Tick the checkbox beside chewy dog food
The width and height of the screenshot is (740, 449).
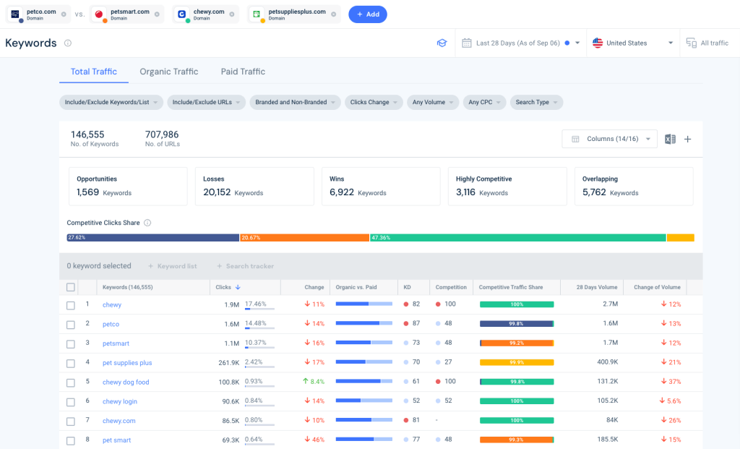70,382
